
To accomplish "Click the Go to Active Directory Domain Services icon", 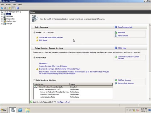I will 116,57.
